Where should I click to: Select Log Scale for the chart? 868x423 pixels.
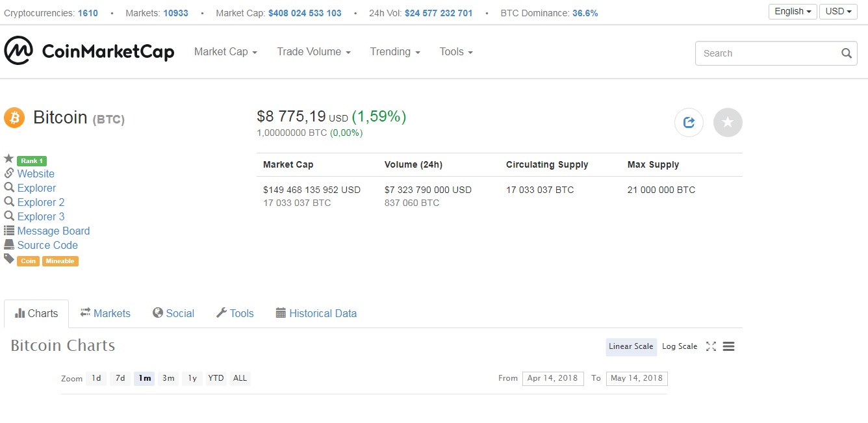[x=680, y=346]
